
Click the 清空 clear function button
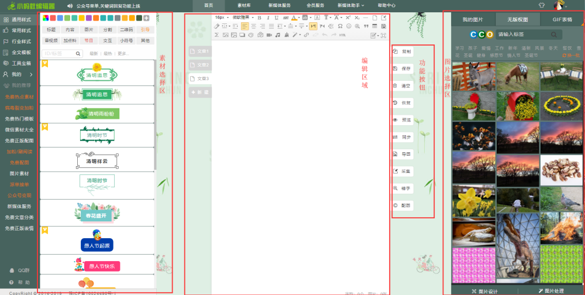(403, 86)
